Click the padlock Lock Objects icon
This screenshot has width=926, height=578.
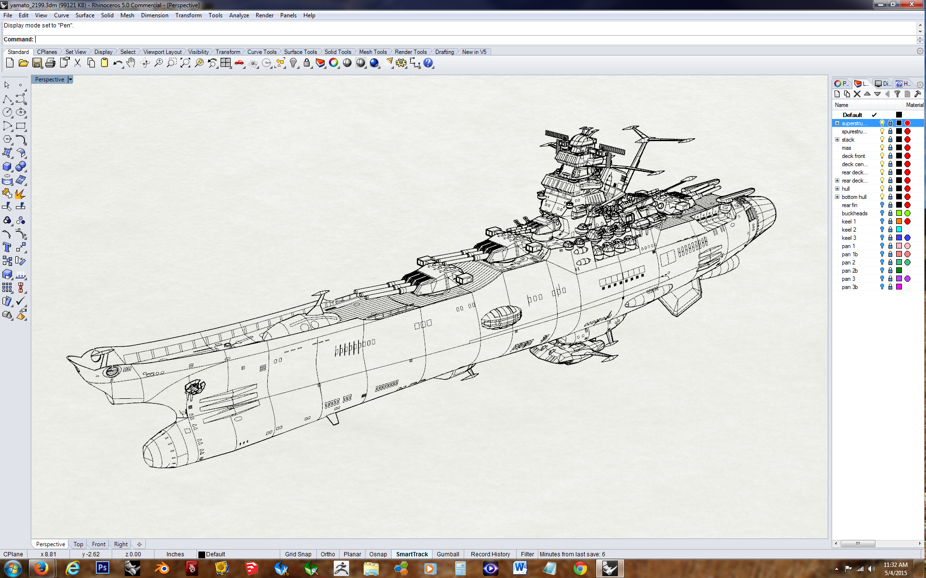(x=307, y=63)
